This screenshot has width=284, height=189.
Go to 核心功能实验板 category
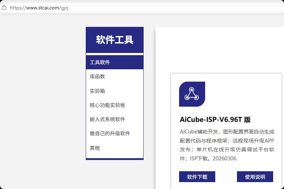point(115,105)
